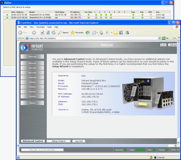Open the Services section in the sidebar
The width and height of the screenshot is (181, 160).
pyautogui.click(x=32, y=73)
